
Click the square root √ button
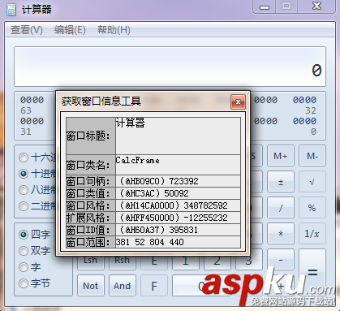[312, 182]
